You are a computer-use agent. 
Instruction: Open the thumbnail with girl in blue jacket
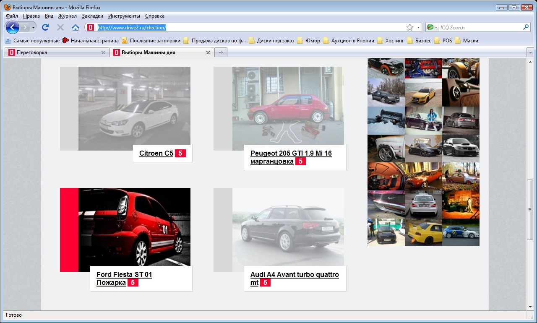pyautogui.click(x=423, y=120)
